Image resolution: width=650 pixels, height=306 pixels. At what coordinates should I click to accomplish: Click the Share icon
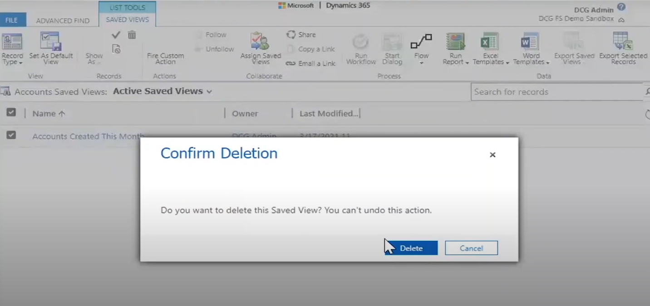tap(291, 34)
